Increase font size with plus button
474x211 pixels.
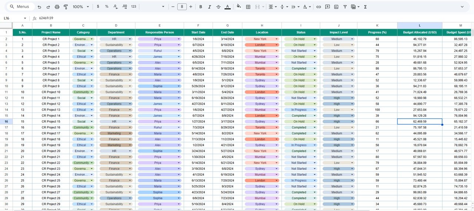point(191,7)
